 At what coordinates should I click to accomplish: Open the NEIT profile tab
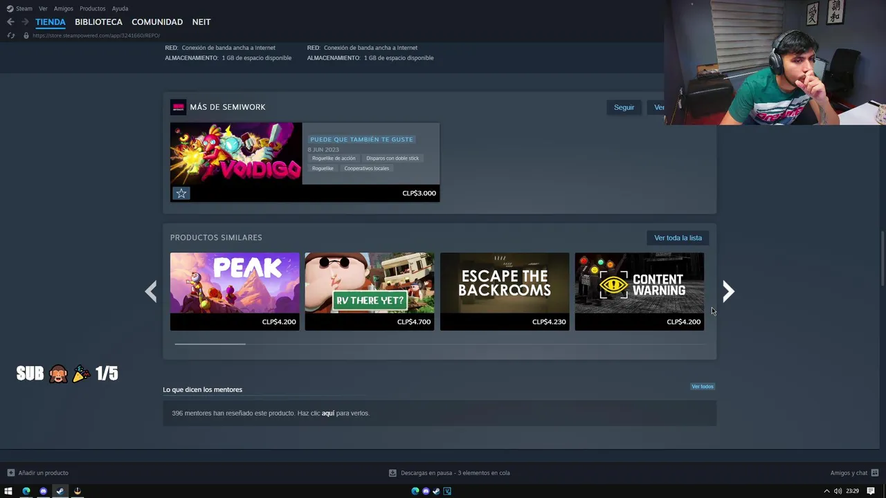201,22
